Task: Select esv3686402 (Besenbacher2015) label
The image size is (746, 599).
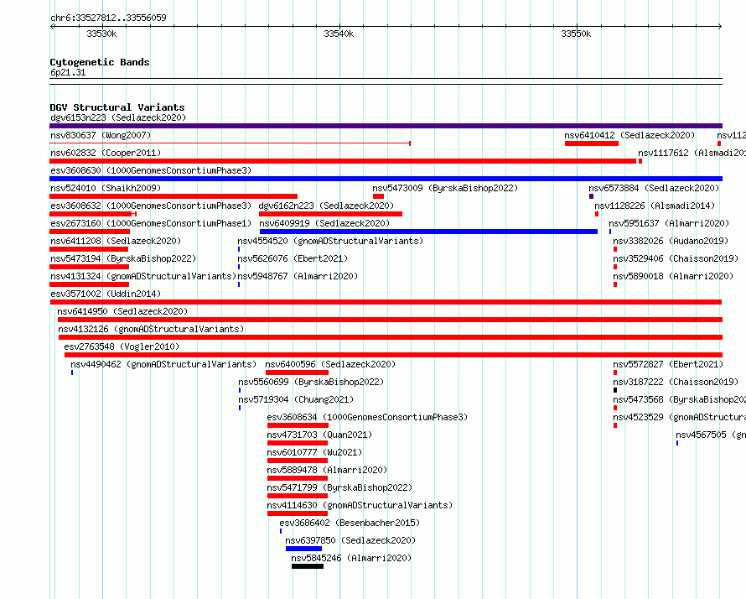Action: 350,523
